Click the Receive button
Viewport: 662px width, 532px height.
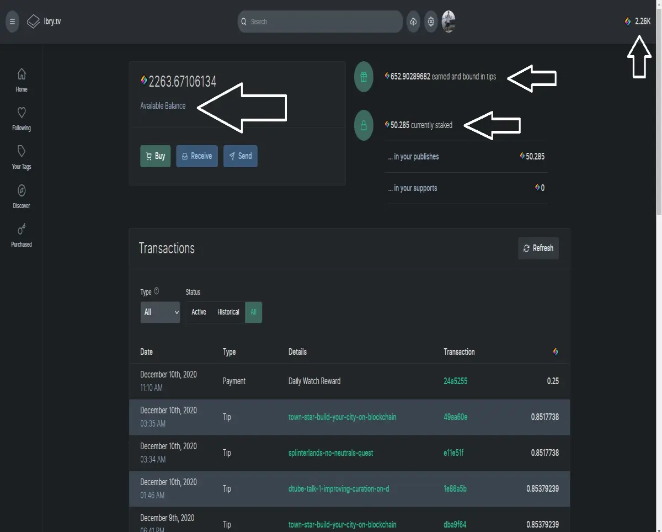[197, 156]
